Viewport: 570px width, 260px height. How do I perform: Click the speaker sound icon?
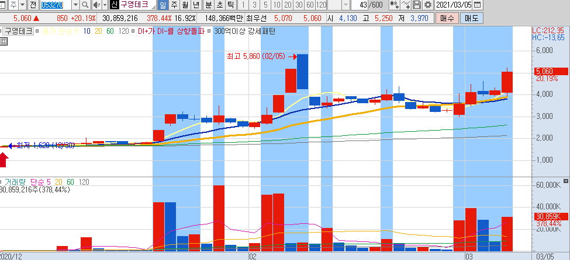pos(96,5)
